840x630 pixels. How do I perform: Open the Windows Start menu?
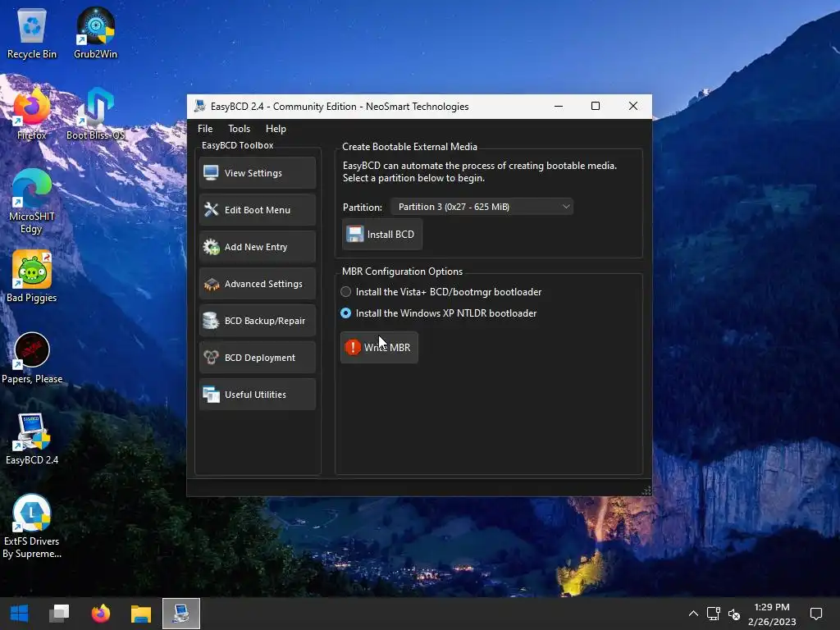pyautogui.click(x=20, y=614)
